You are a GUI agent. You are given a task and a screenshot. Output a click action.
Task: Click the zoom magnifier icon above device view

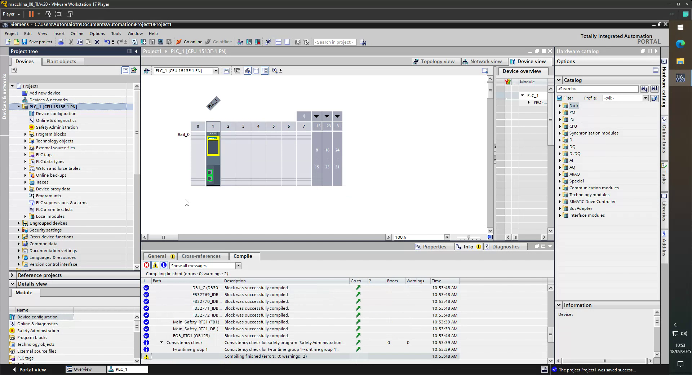[274, 71]
